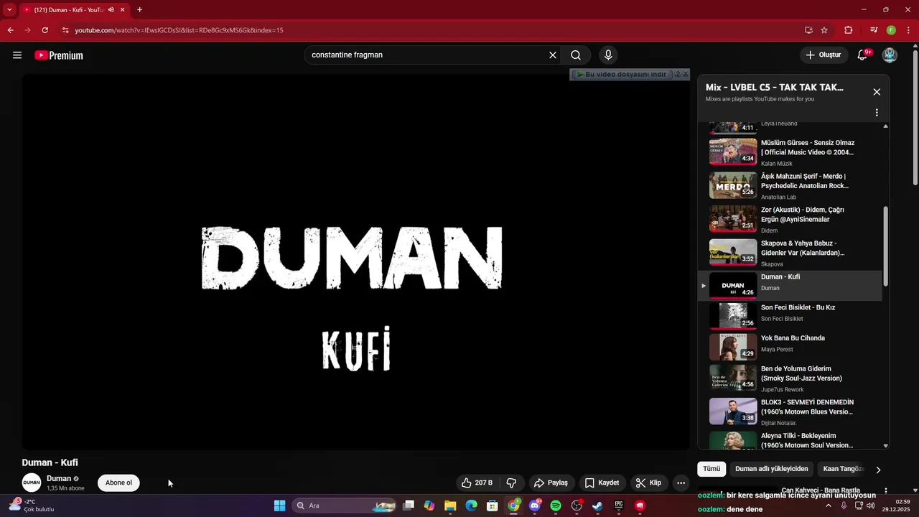Screen dimensions: 919x517
Task: Clear the search box text
Action: click(x=553, y=55)
